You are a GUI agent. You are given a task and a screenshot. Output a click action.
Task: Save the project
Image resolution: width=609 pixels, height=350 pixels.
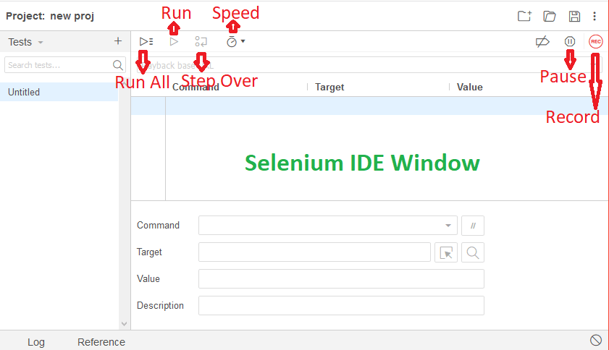click(x=574, y=16)
